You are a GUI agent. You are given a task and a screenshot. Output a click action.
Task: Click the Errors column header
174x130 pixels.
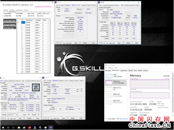pos(45,20)
